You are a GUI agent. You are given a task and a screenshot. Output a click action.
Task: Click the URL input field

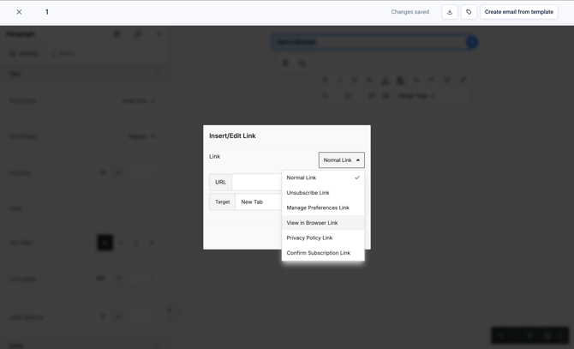pos(257,182)
